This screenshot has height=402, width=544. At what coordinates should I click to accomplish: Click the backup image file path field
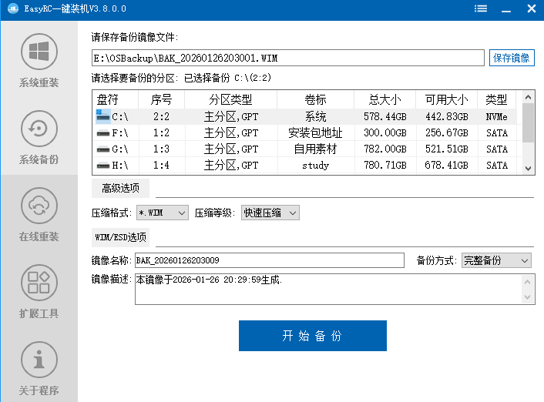click(x=287, y=58)
